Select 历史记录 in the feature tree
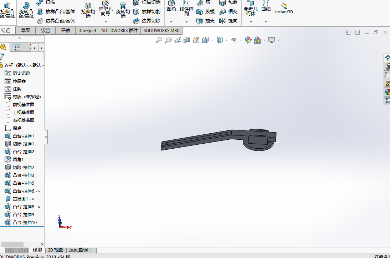390x258 pixels. (x=17, y=73)
